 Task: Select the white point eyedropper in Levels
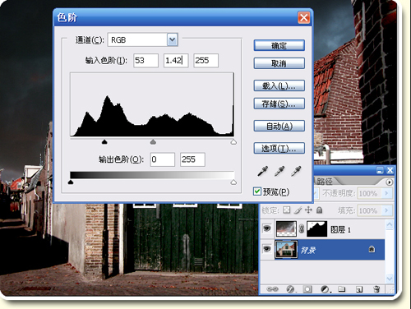click(x=296, y=171)
